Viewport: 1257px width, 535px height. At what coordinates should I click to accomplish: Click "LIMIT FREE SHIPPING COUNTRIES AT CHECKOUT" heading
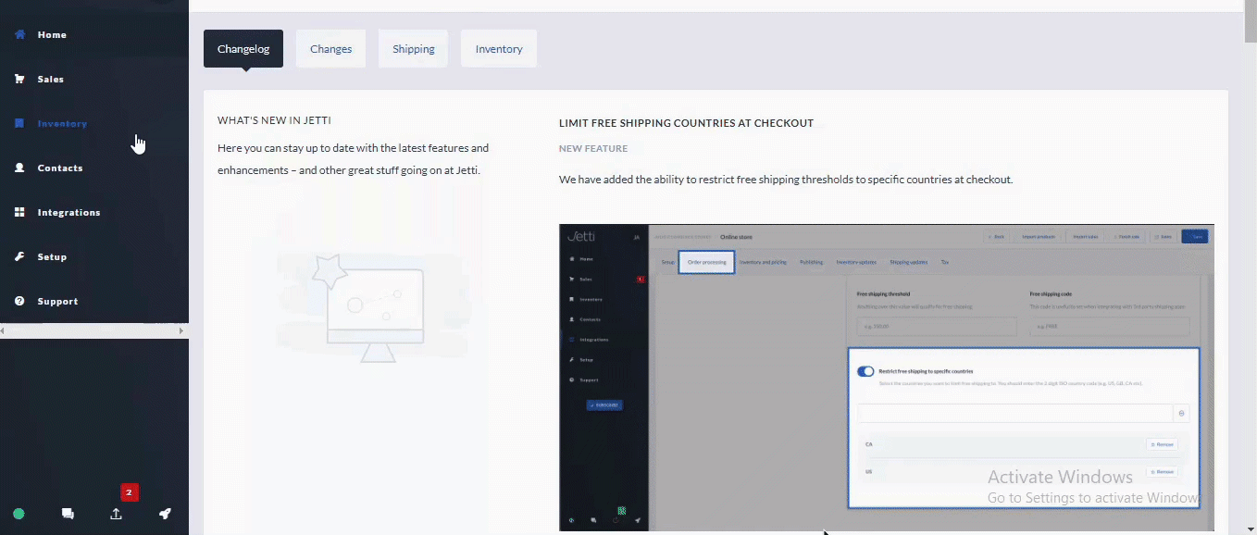point(686,123)
